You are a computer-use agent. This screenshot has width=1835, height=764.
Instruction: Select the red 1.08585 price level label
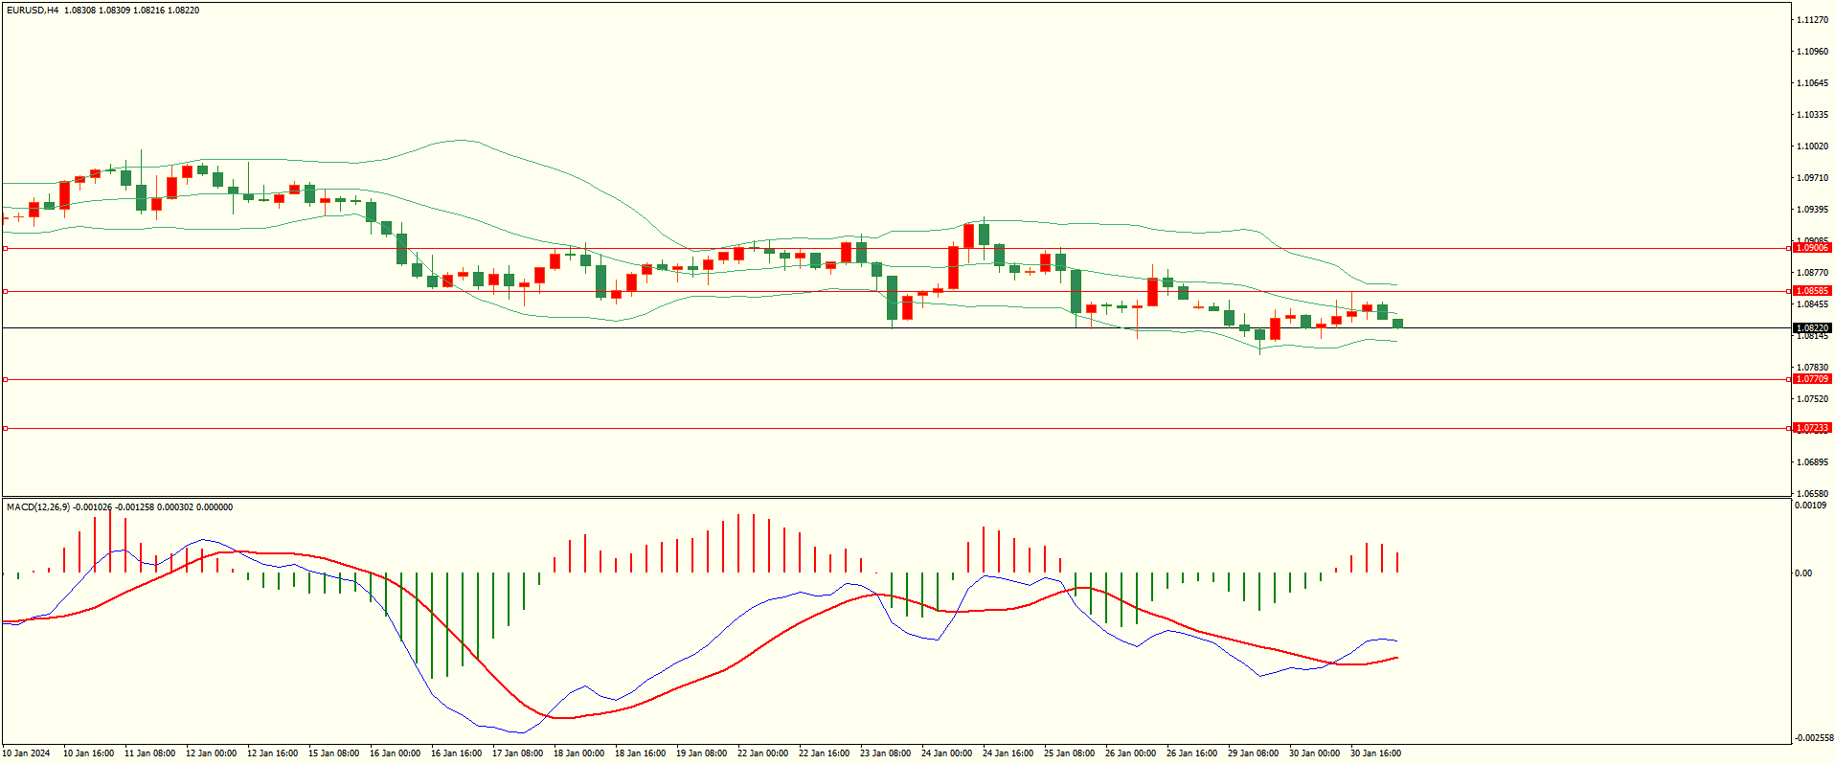tap(1812, 291)
